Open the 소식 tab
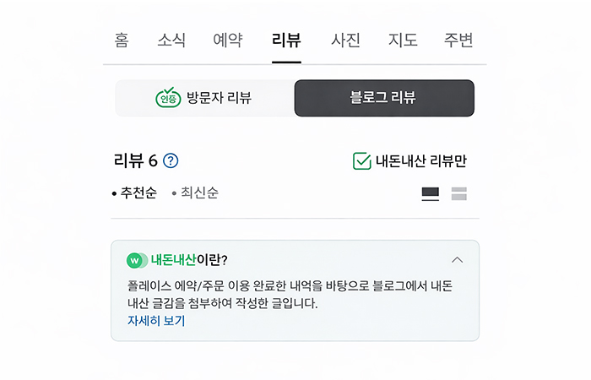 tap(171, 40)
